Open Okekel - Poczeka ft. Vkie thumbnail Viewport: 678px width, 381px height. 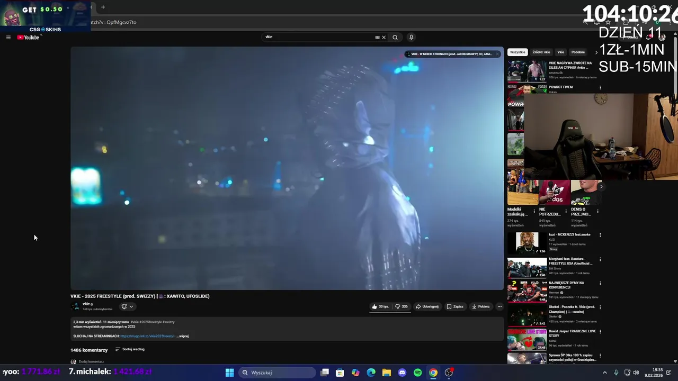point(527,315)
